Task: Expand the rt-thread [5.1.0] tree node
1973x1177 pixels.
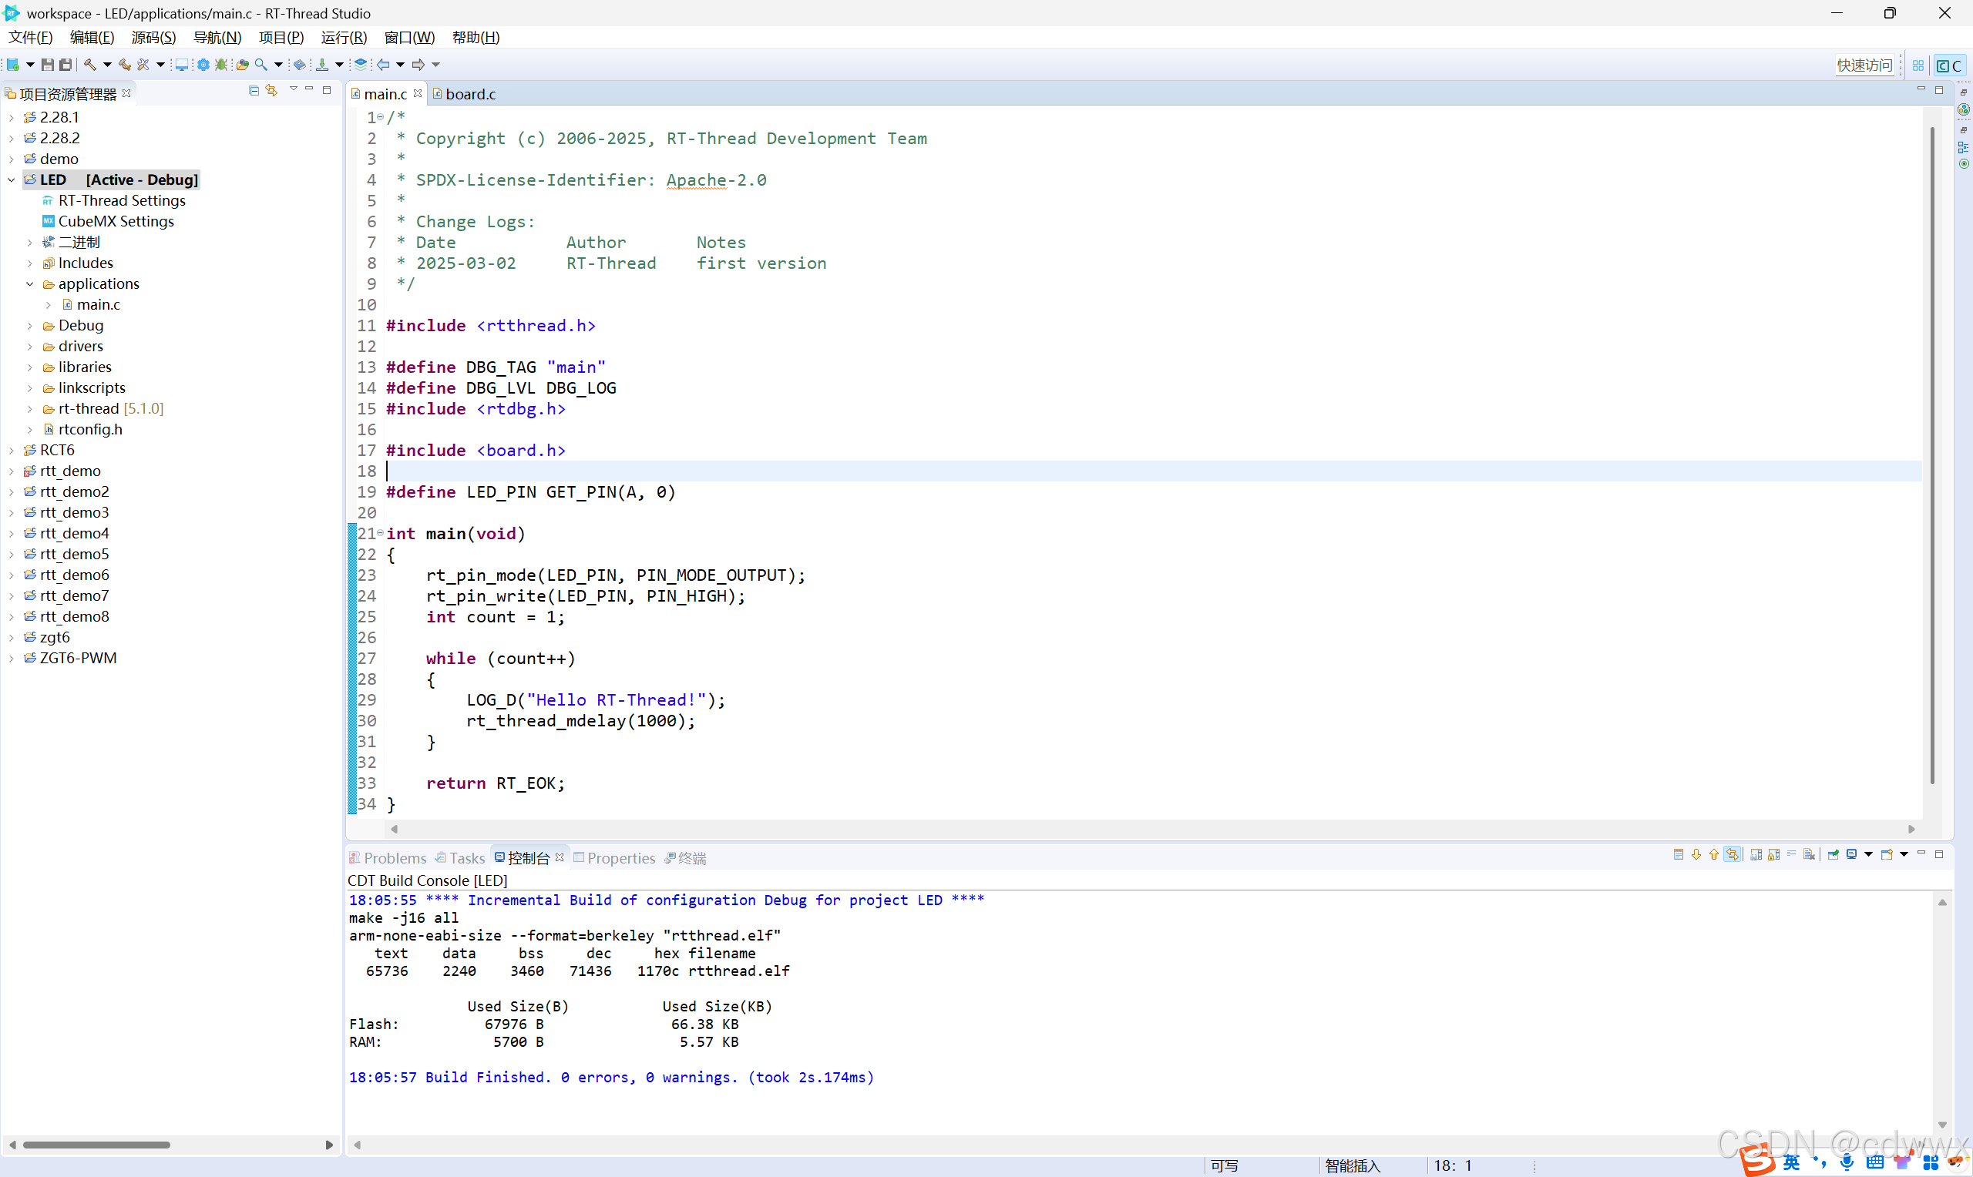Action: tap(29, 408)
